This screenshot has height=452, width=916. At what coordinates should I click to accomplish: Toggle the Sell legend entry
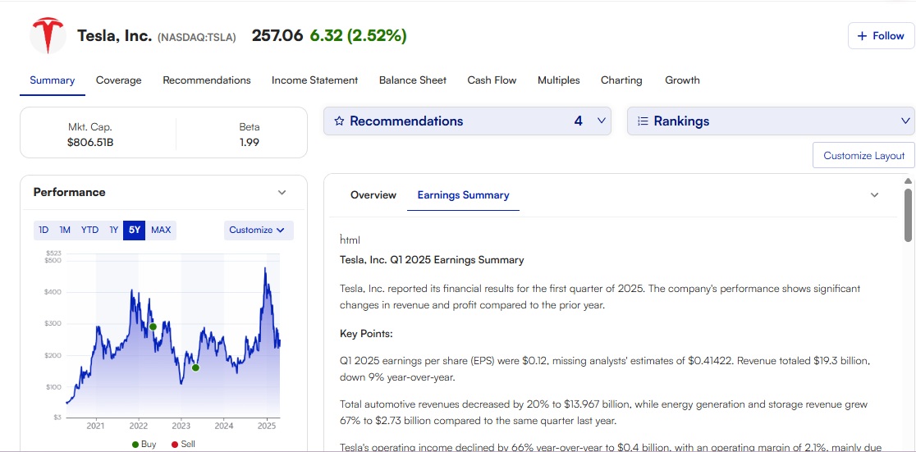[x=183, y=445]
